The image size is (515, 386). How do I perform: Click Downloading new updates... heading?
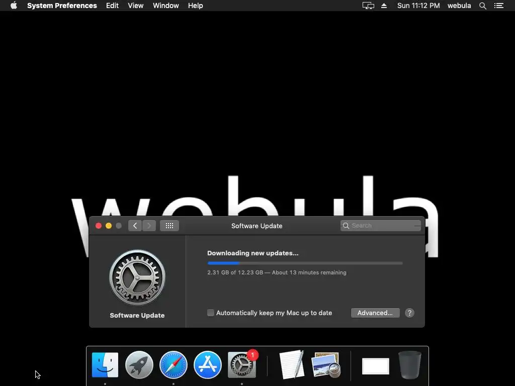tap(253, 253)
